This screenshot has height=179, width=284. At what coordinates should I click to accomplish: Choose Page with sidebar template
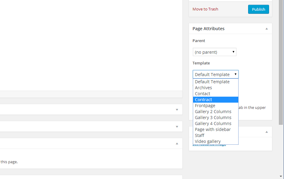(213, 129)
